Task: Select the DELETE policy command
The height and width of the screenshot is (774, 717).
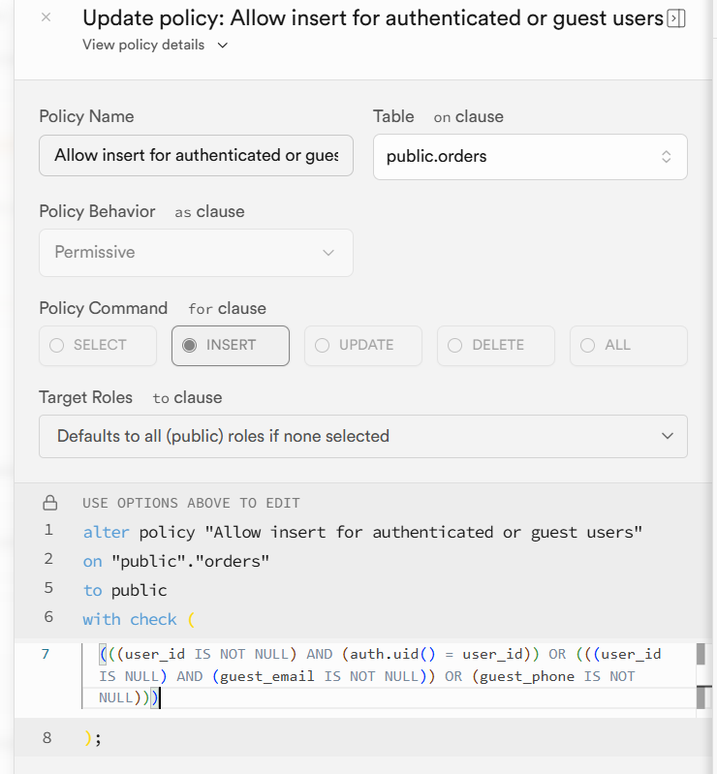Action: (x=495, y=345)
